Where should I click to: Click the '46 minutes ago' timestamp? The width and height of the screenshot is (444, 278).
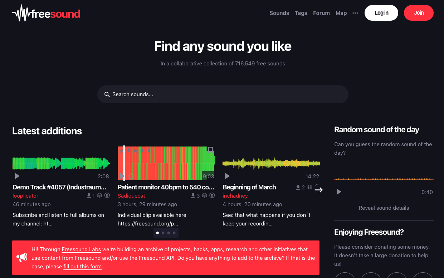[x=31, y=204]
